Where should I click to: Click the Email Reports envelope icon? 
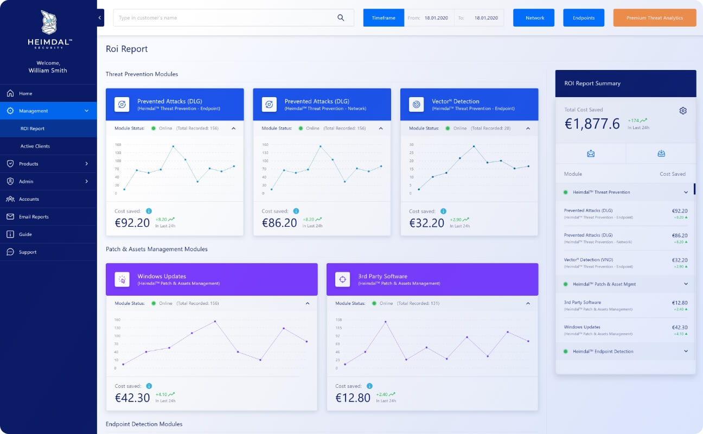click(x=10, y=216)
